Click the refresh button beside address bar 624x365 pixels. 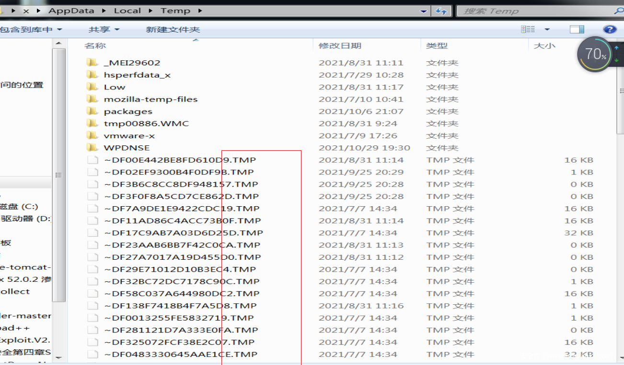tap(440, 11)
